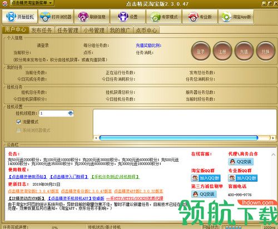Viewport: 278px width, 229px height.
Task: Open the 点击精灵入门教程 link
Action: click(x=69, y=177)
